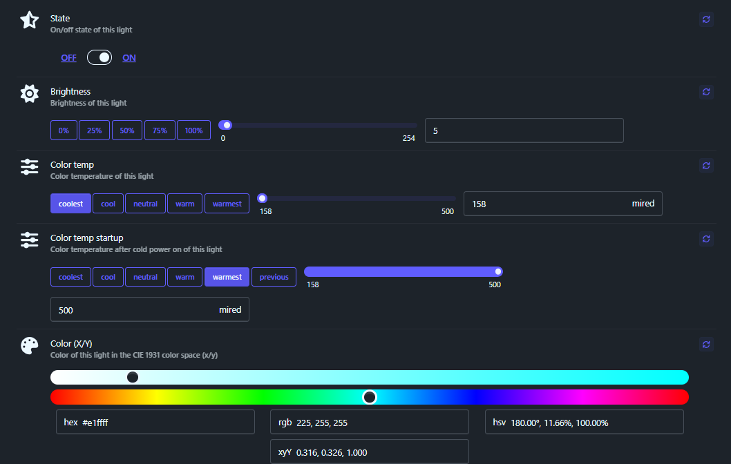The image size is (731, 464).
Task: Select the coolest color temperature preset
Action: pyautogui.click(x=70, y=203)
